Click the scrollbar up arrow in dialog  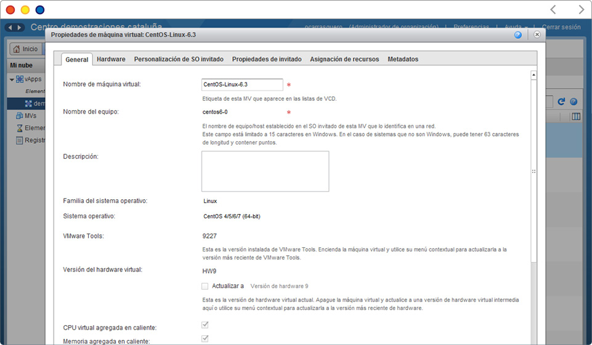(533, 75)
